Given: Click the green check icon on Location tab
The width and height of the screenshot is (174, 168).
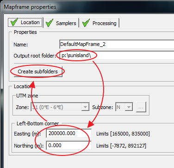Looking at the screenshot, I should (14, 22).
